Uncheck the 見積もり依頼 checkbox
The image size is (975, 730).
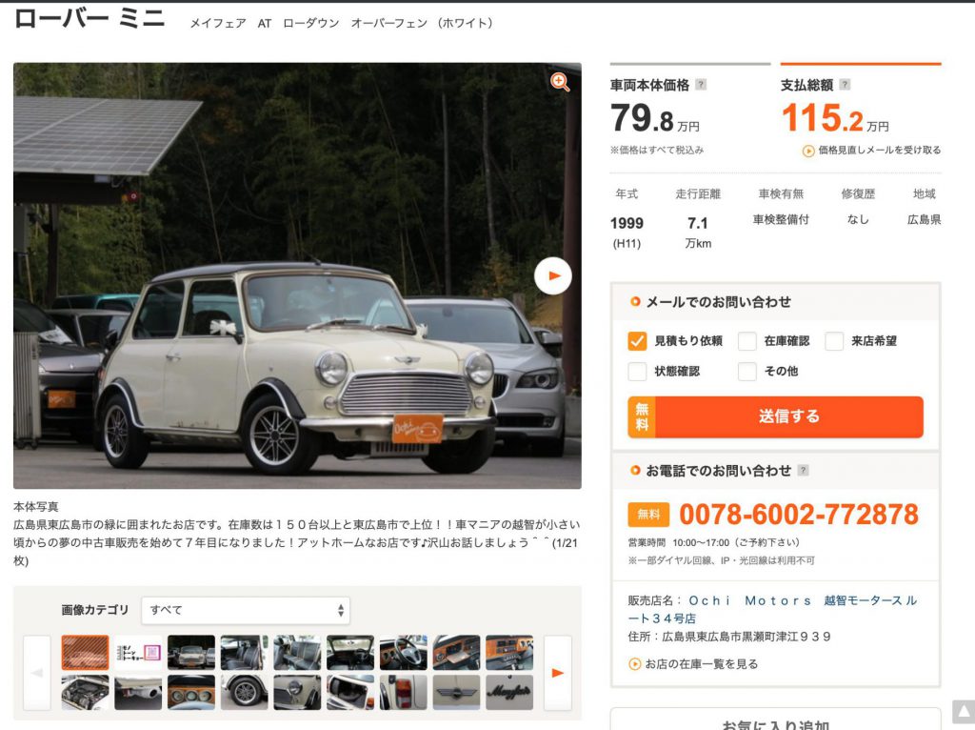(x=637, y=341)
